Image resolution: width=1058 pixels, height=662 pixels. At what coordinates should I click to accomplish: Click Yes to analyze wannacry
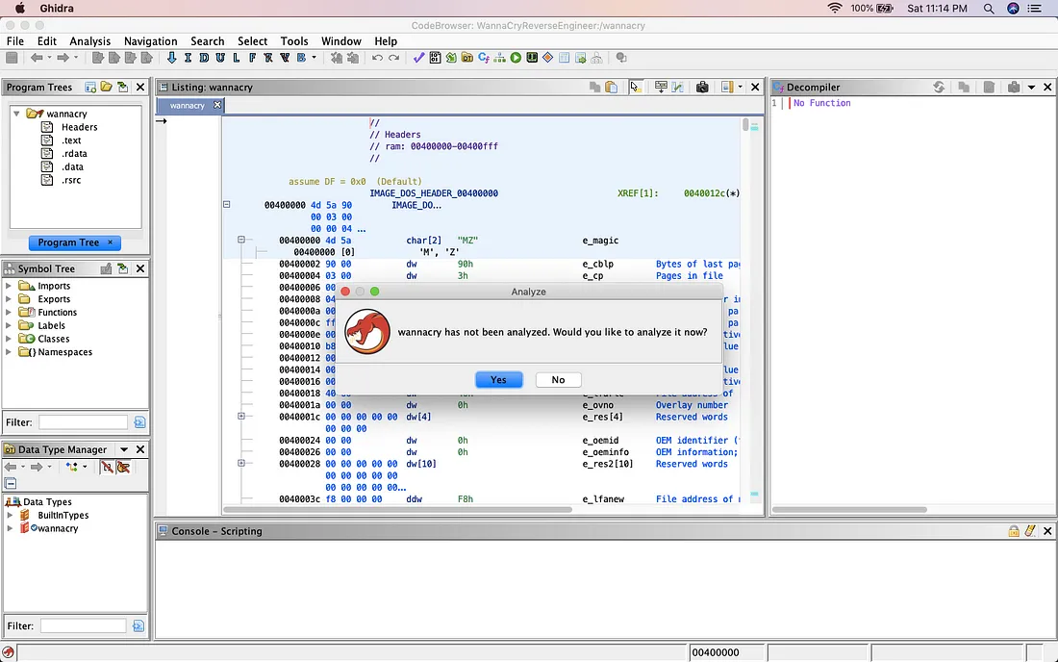tap(498, 380)
